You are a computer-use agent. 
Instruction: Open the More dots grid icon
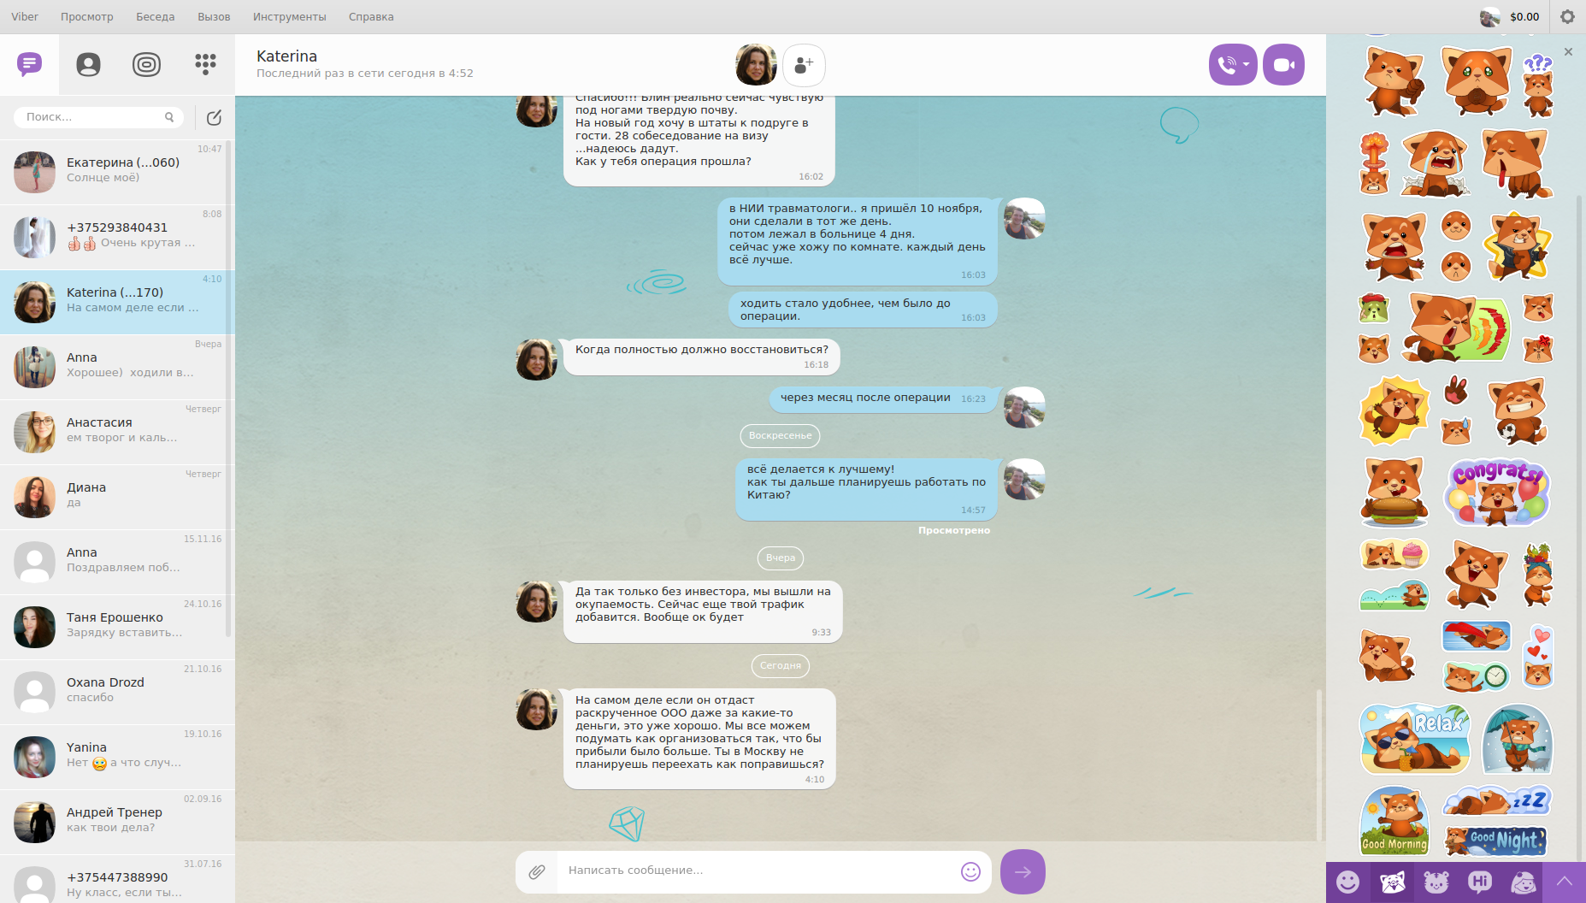(x=205, y=64)
